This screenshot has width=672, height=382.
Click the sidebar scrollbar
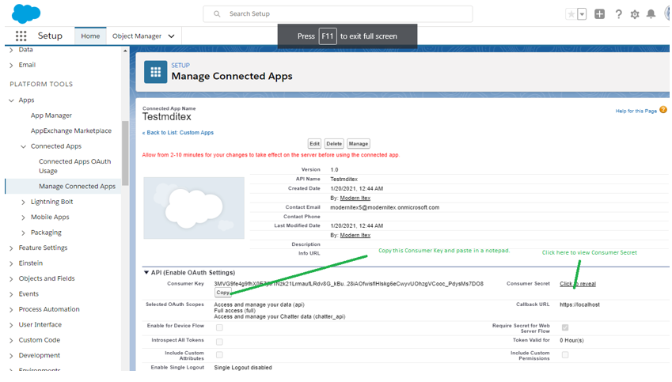tap(125, 153)
